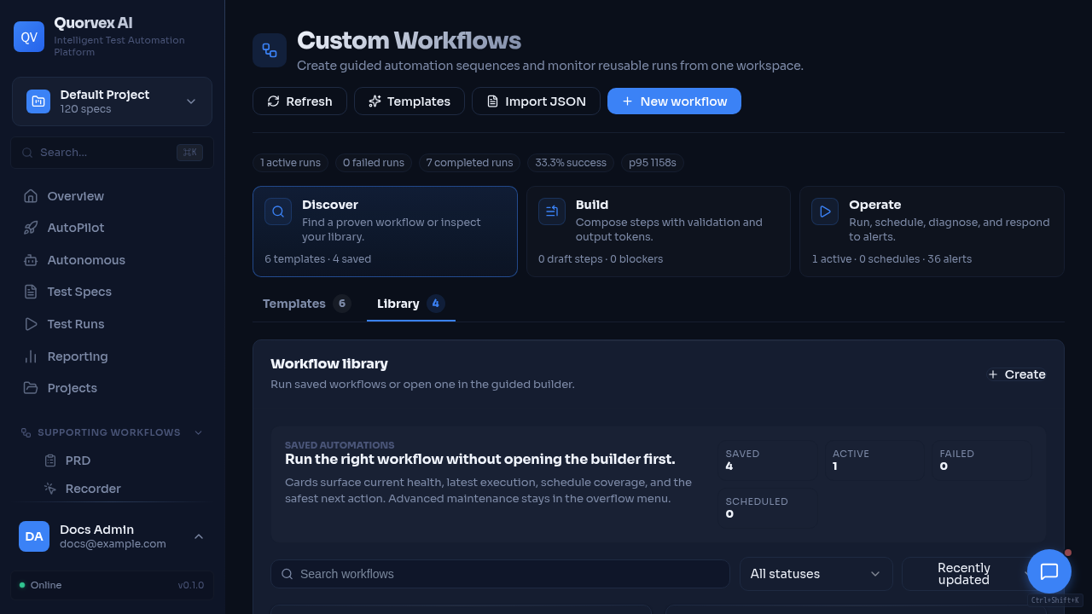Open the Overview page

point(112,196)
